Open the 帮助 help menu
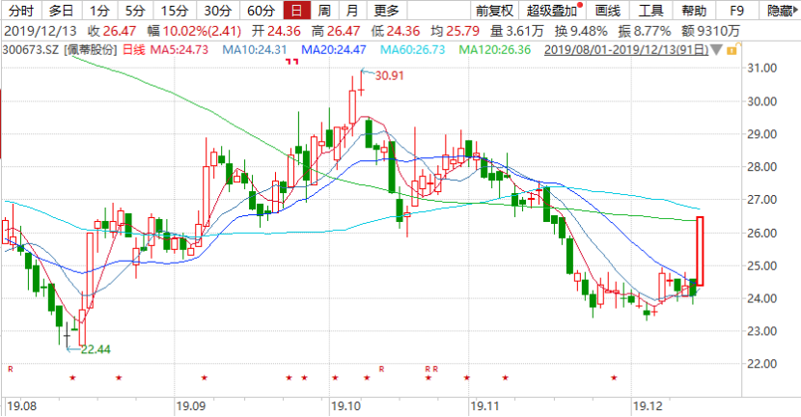The image size is (801, 417). coord(694,11)
